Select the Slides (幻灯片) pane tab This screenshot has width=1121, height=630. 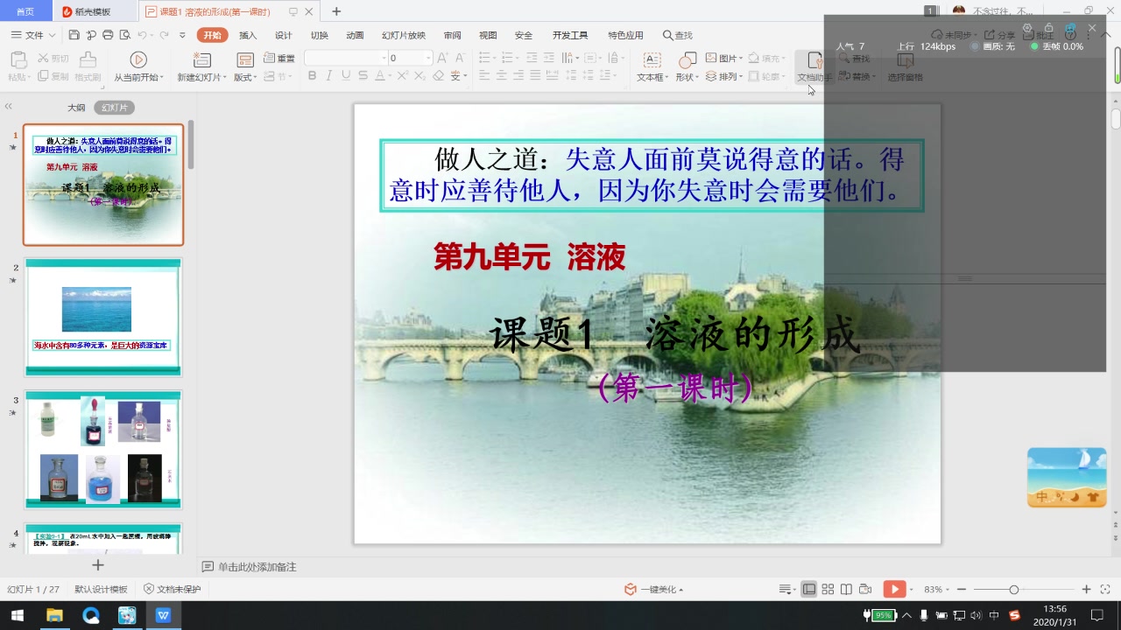tap(114, 108)
